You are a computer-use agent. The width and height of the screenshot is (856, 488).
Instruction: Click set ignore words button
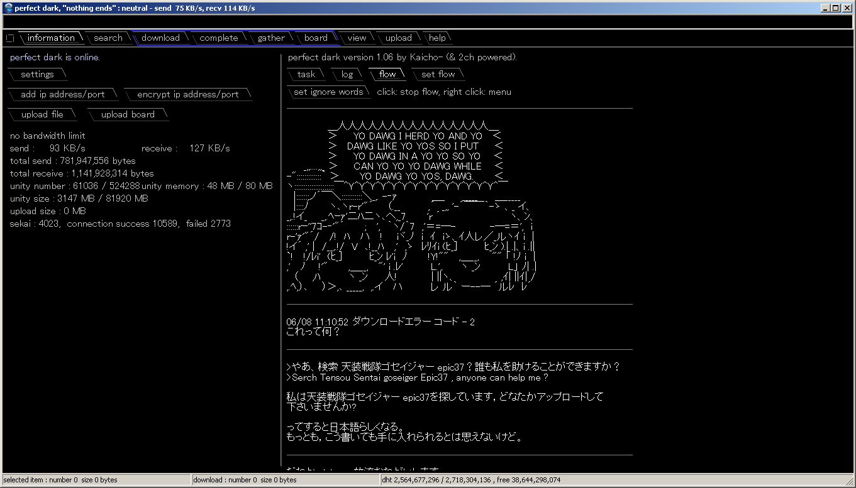[328, 92]
